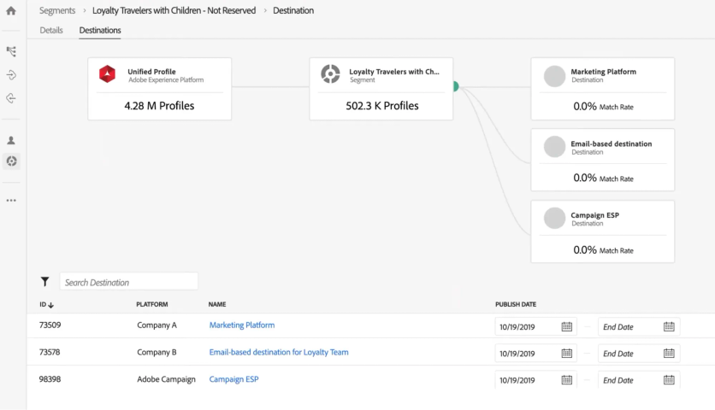Click the Search Destination field
The width and height of the screenshot is (715, 410).
(x=128, y=282)
